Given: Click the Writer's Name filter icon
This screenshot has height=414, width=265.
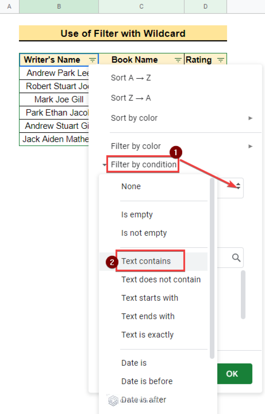Looking at the screenshot, I should (x=93, y=60).
